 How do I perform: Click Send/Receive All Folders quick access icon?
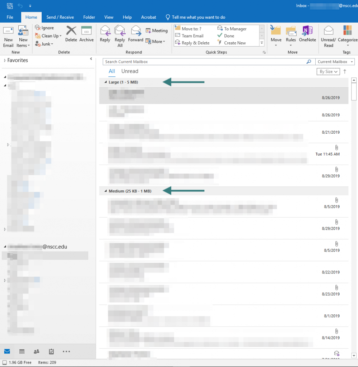(x=10, y=6)
